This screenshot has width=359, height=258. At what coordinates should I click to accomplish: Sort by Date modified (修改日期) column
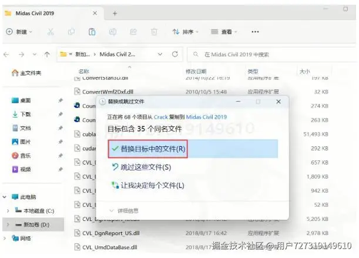tap(196, 72)
